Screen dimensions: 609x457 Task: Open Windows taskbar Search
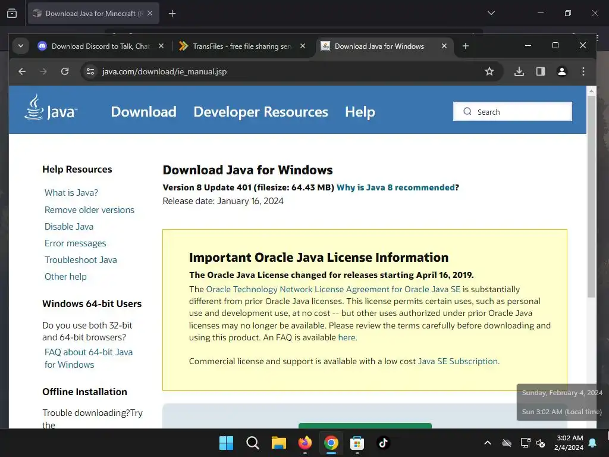252,443
